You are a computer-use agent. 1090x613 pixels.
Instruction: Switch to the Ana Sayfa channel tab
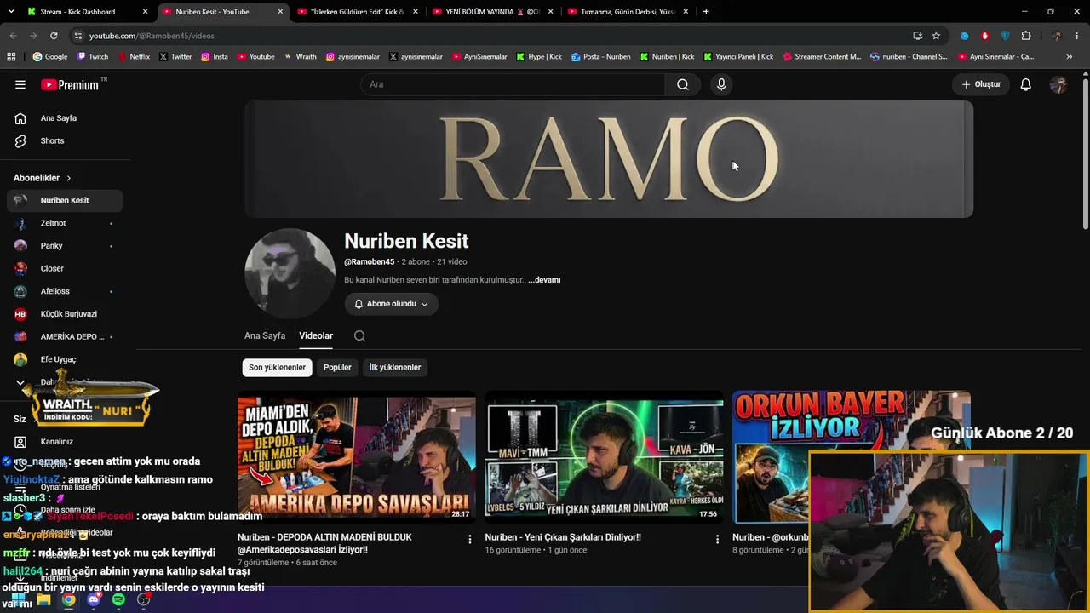point(265,335)
